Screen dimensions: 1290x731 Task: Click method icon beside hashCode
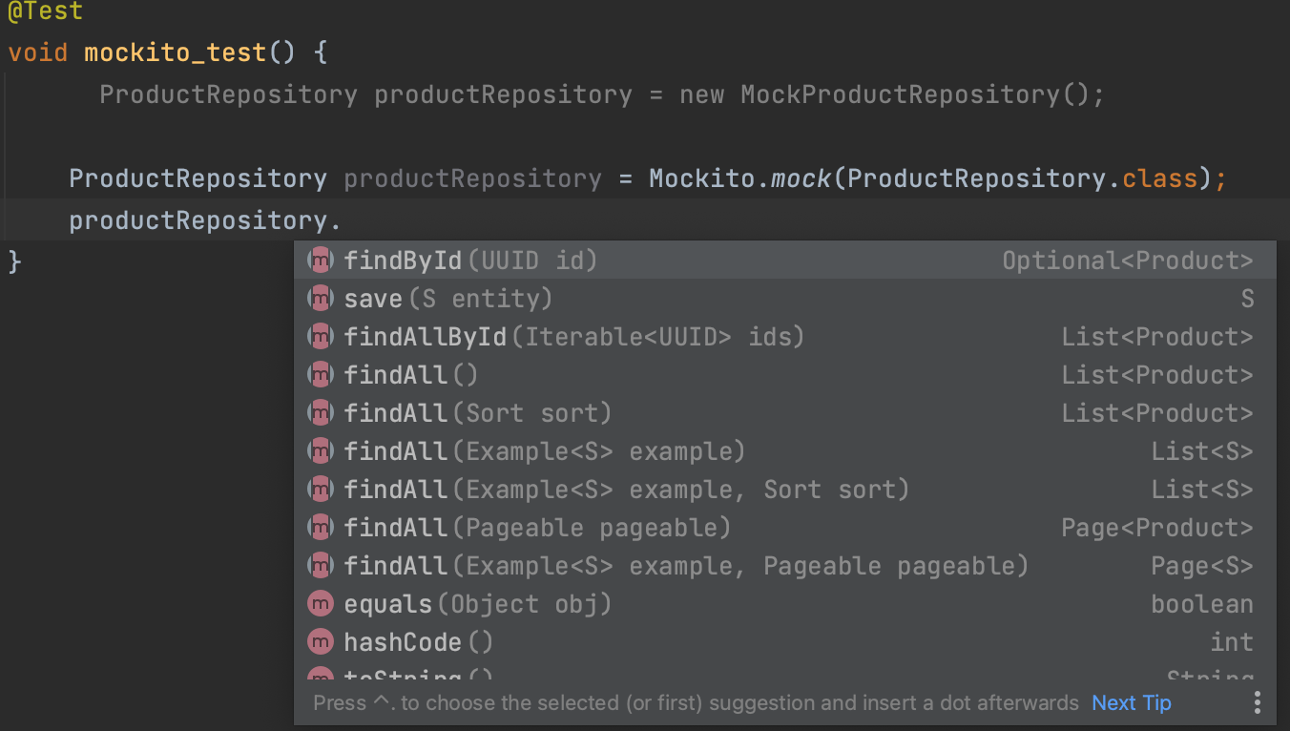(x=320, y=642)
